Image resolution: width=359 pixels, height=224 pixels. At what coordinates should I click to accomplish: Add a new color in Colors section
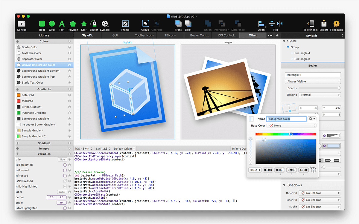(18, 42)
